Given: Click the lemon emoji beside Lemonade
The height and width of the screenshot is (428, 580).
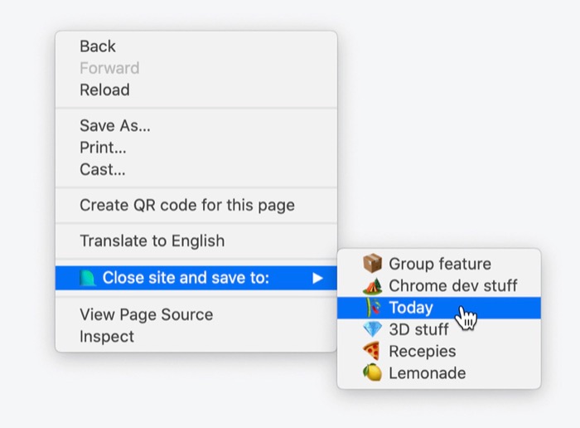Looking at the screenshot, I should (372, 372).
